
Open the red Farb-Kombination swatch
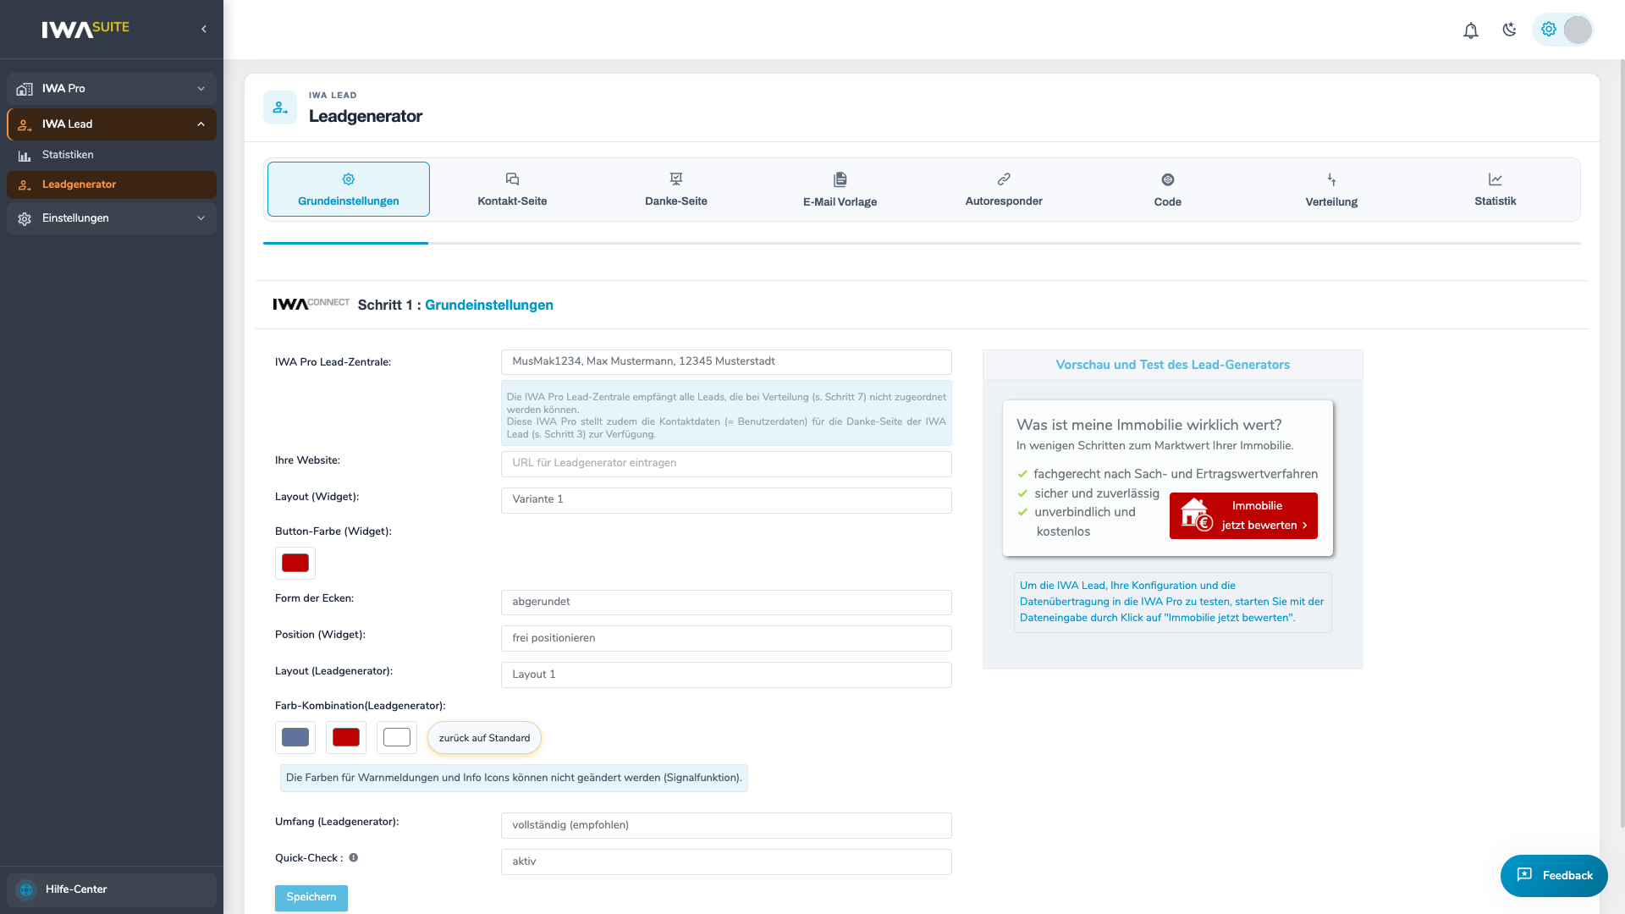[346, 738]
